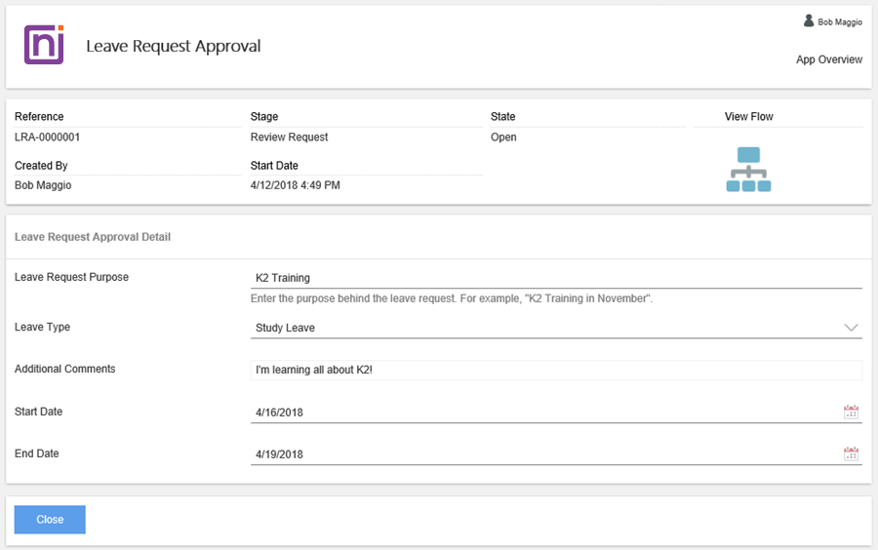This screenshot has height=550, width=878.
Task: Click the Additional Comments text box
Action: (x=556, y=370)
